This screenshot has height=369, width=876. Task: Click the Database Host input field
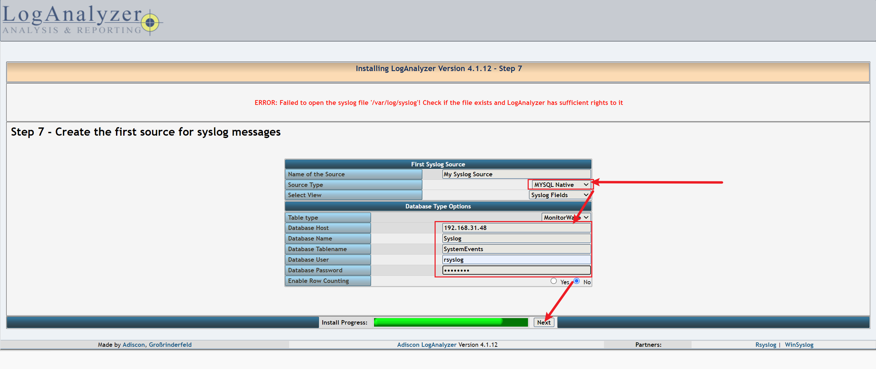point(516,228)
